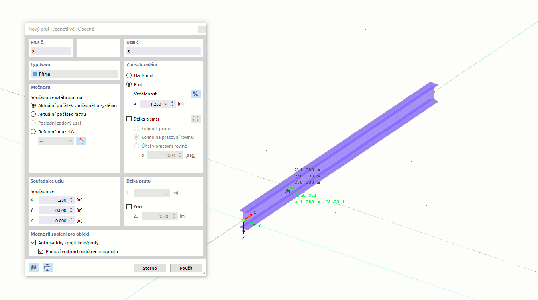
Task: Toggle the percent distance button
Action: coord(196,94)
